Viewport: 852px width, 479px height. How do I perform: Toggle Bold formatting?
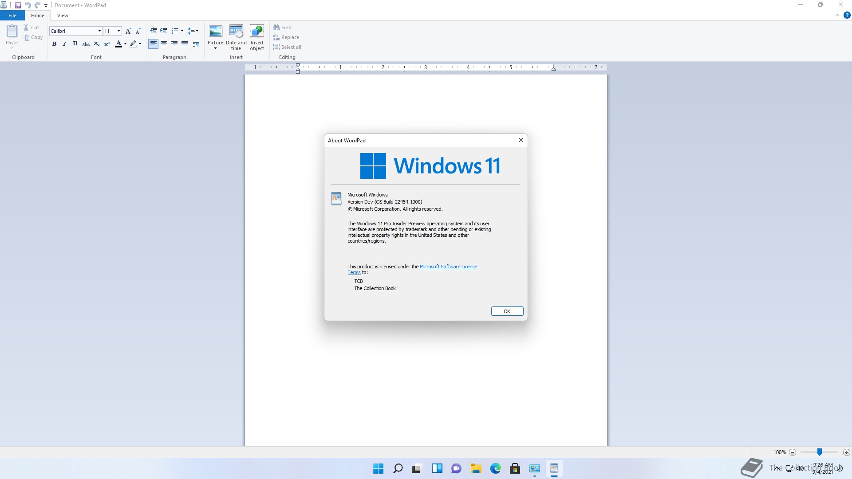coord(54,44)
